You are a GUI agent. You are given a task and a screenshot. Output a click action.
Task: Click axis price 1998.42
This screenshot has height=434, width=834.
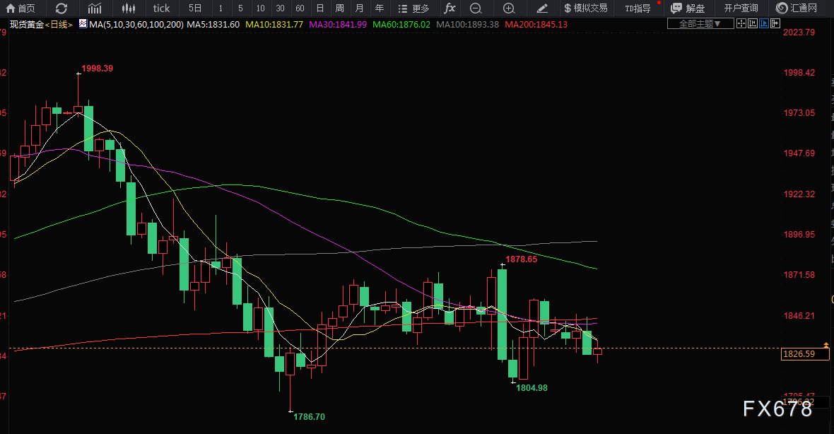[x=799, y=72]
